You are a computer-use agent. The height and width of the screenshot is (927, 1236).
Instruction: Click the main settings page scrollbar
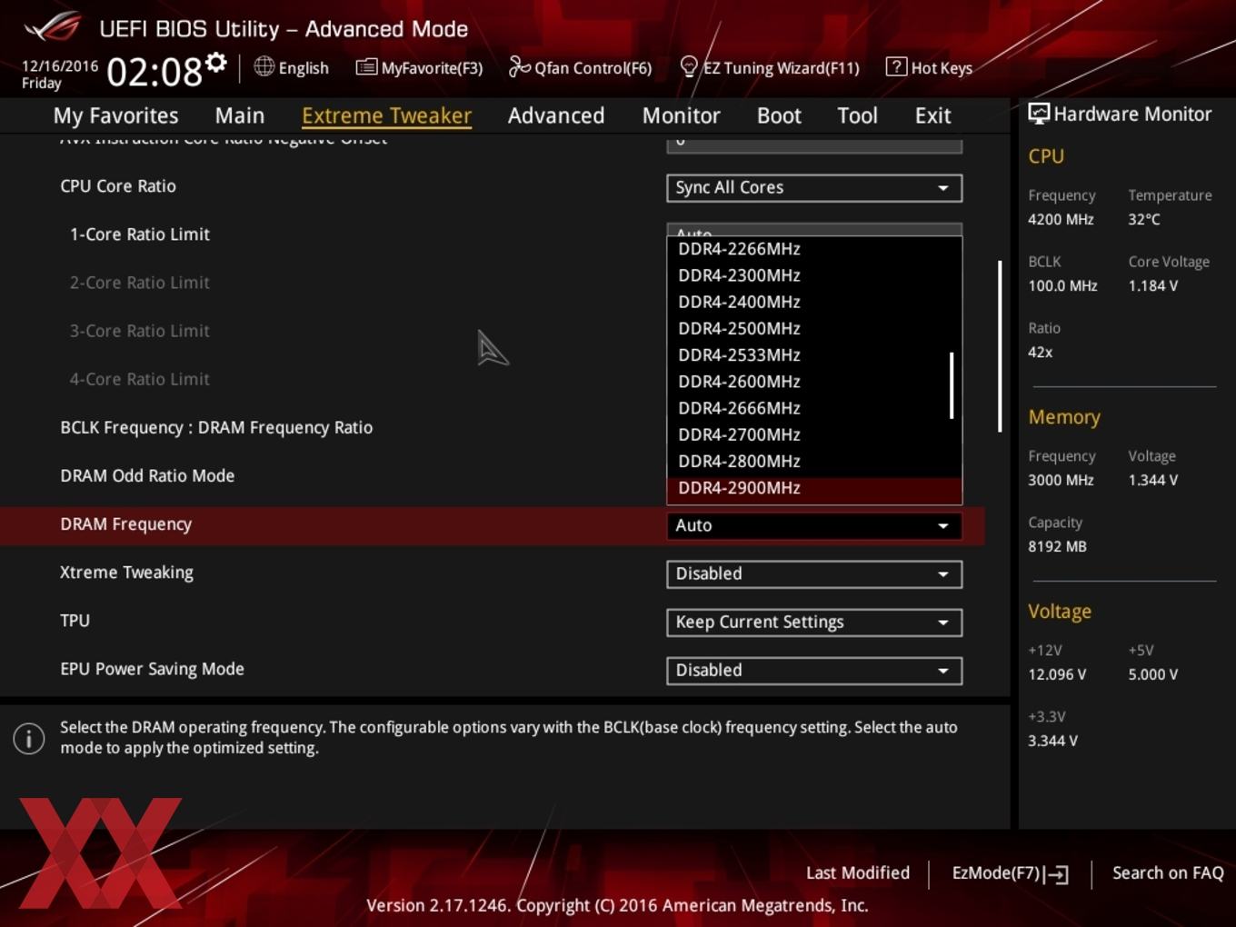pyautogui.click(x=1000, y=346)
